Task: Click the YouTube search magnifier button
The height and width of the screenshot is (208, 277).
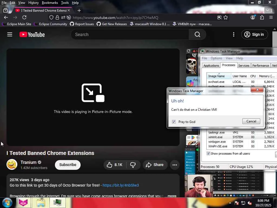Action: pyautogui.click(x=197, y=34)
